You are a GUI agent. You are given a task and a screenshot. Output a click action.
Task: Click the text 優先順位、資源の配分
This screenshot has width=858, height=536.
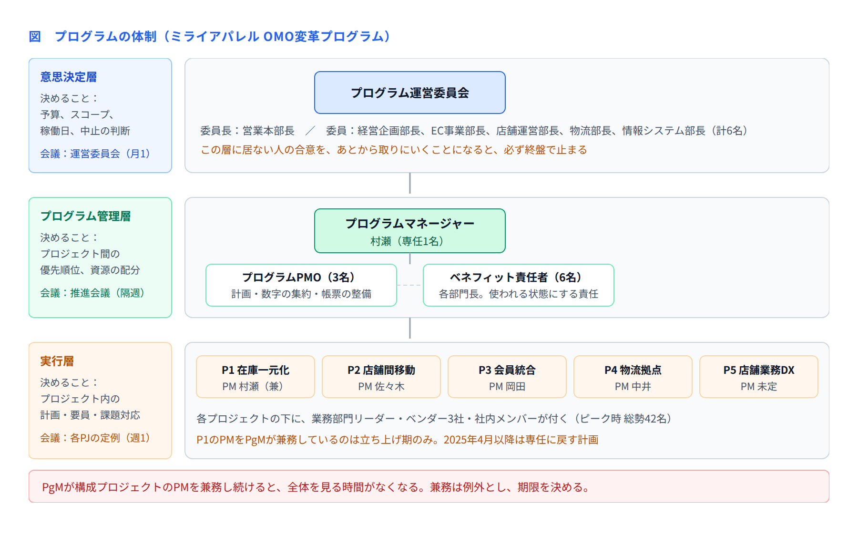click(x=90, y=270)
